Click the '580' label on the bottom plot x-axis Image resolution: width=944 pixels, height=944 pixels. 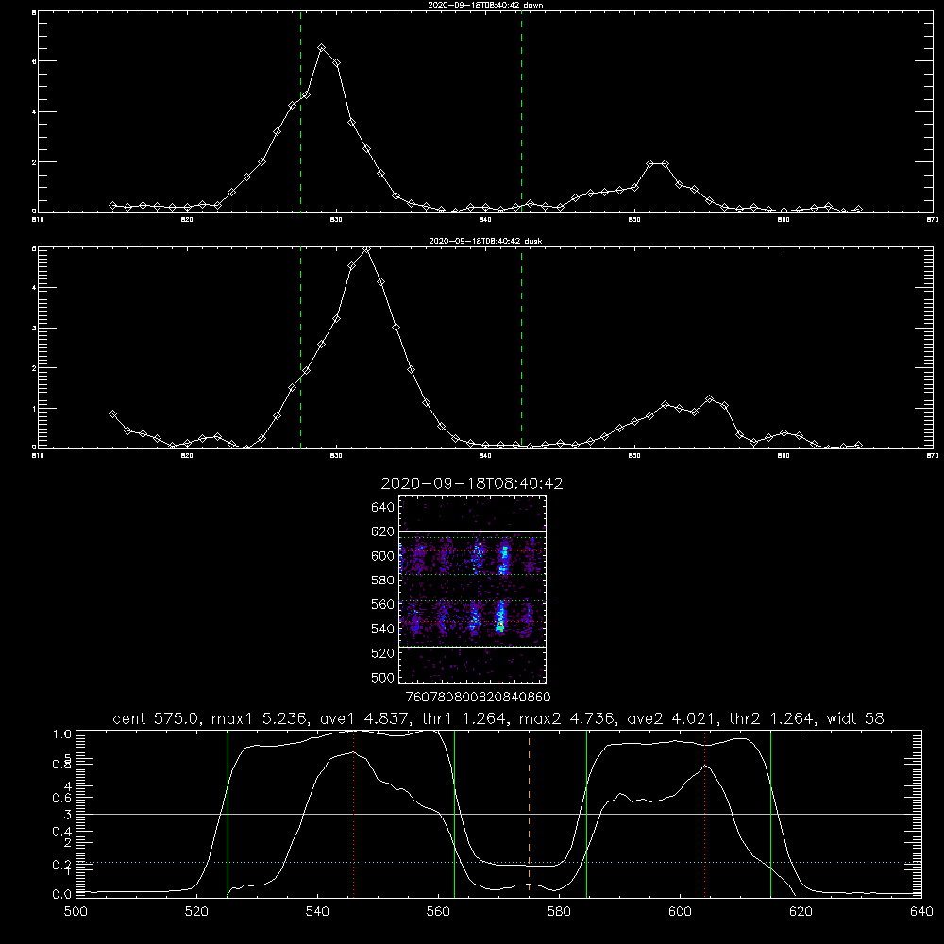coord(559,912)
